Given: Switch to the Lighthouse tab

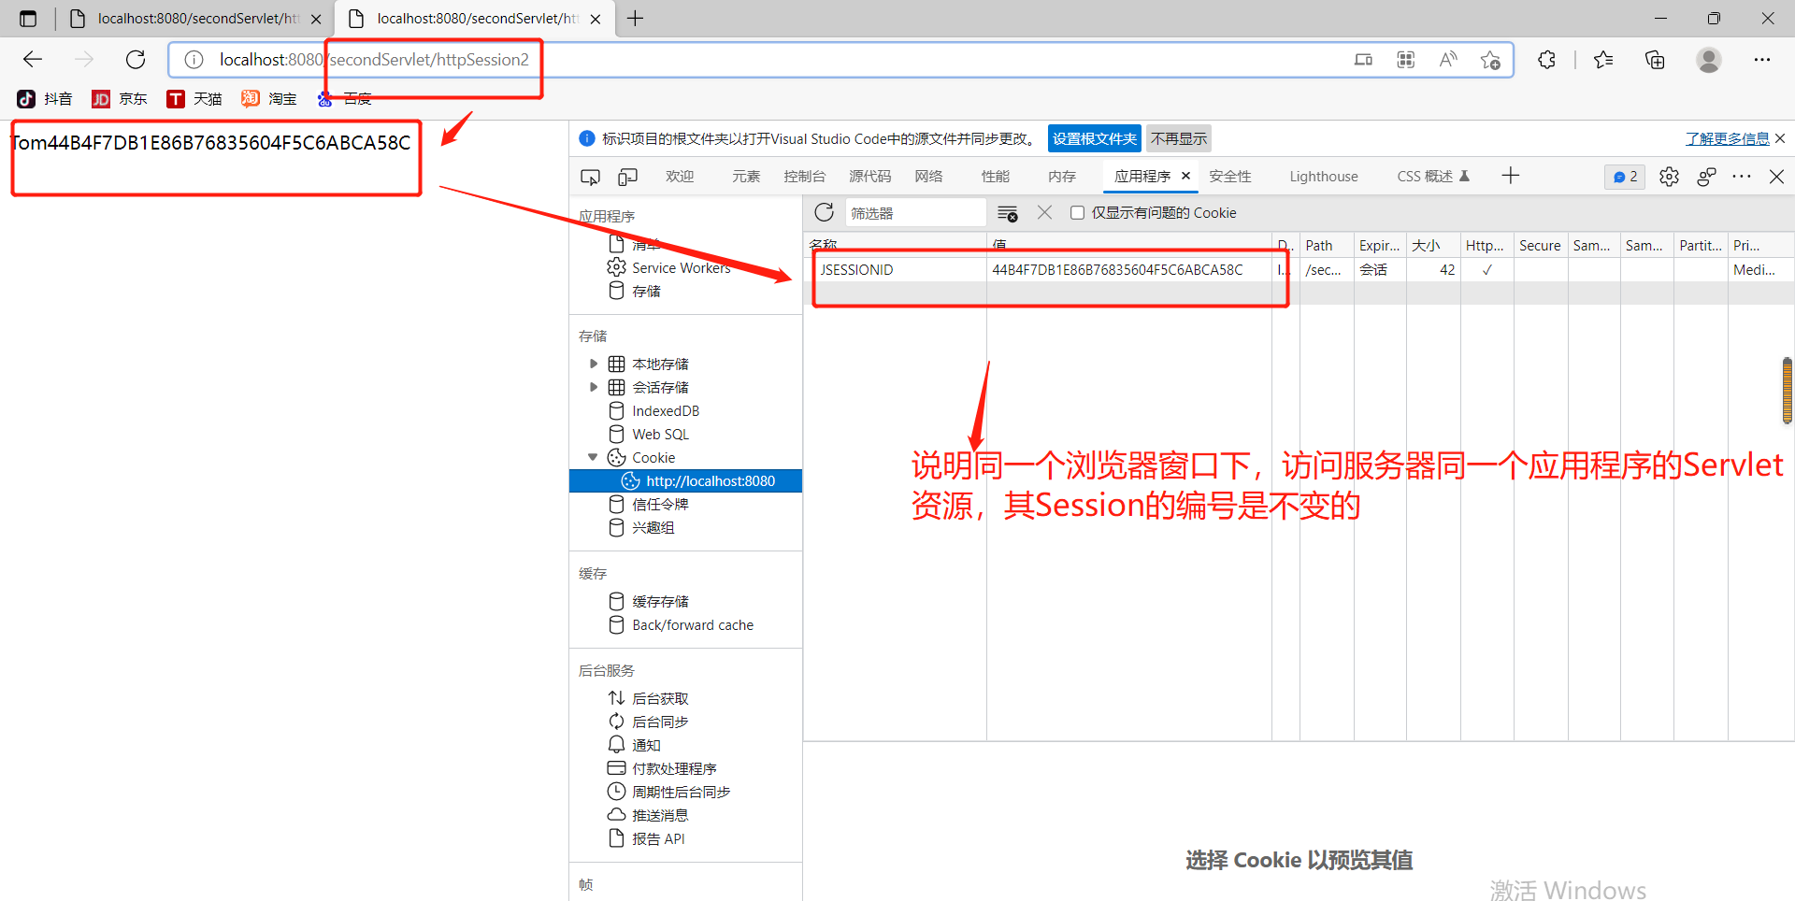Looking at the screenshot, I should [1324, 177].
